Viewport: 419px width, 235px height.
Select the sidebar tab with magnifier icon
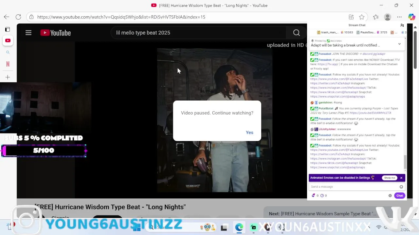(x=8, y=52)
